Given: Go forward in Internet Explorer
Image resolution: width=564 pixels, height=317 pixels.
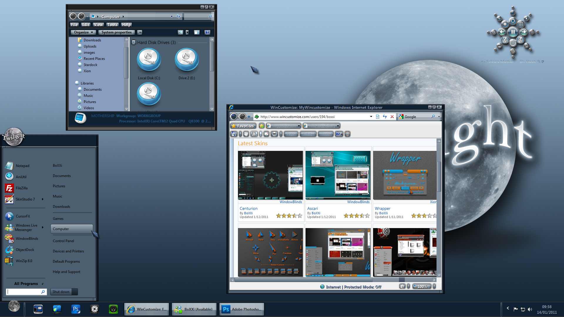Looking at the screenshot, I should [242, 117].
